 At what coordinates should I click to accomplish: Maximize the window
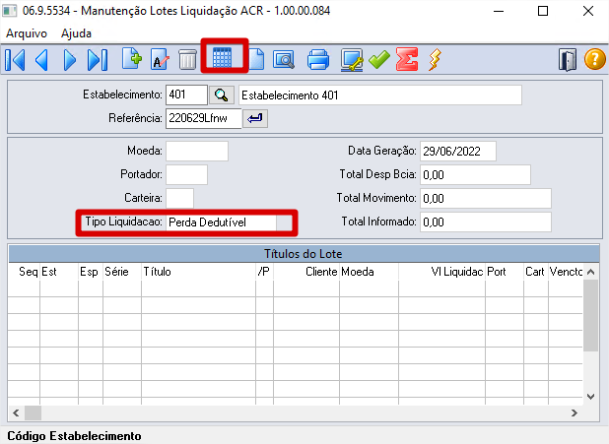[543, 11]
